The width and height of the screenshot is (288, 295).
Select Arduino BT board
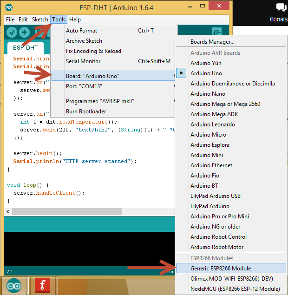tap(231, 186)
